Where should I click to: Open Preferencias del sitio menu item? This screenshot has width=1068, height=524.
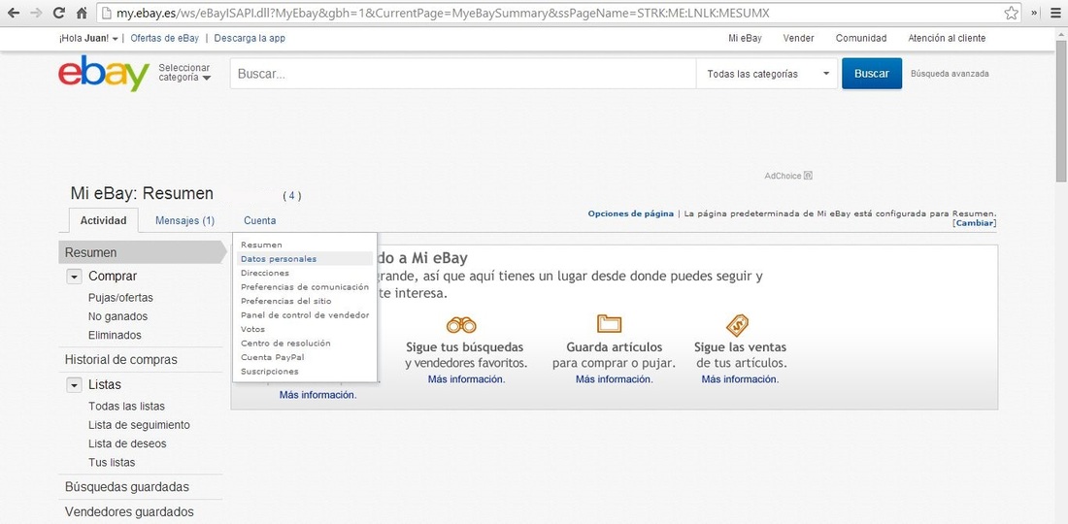(x=286, y=301)
